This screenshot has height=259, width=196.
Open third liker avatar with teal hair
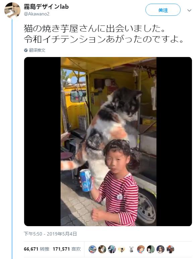tap(112, 249)
